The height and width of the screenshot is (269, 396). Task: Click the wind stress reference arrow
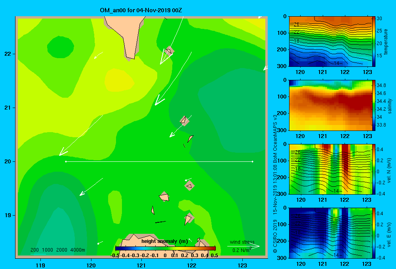(x=244, y=246)
